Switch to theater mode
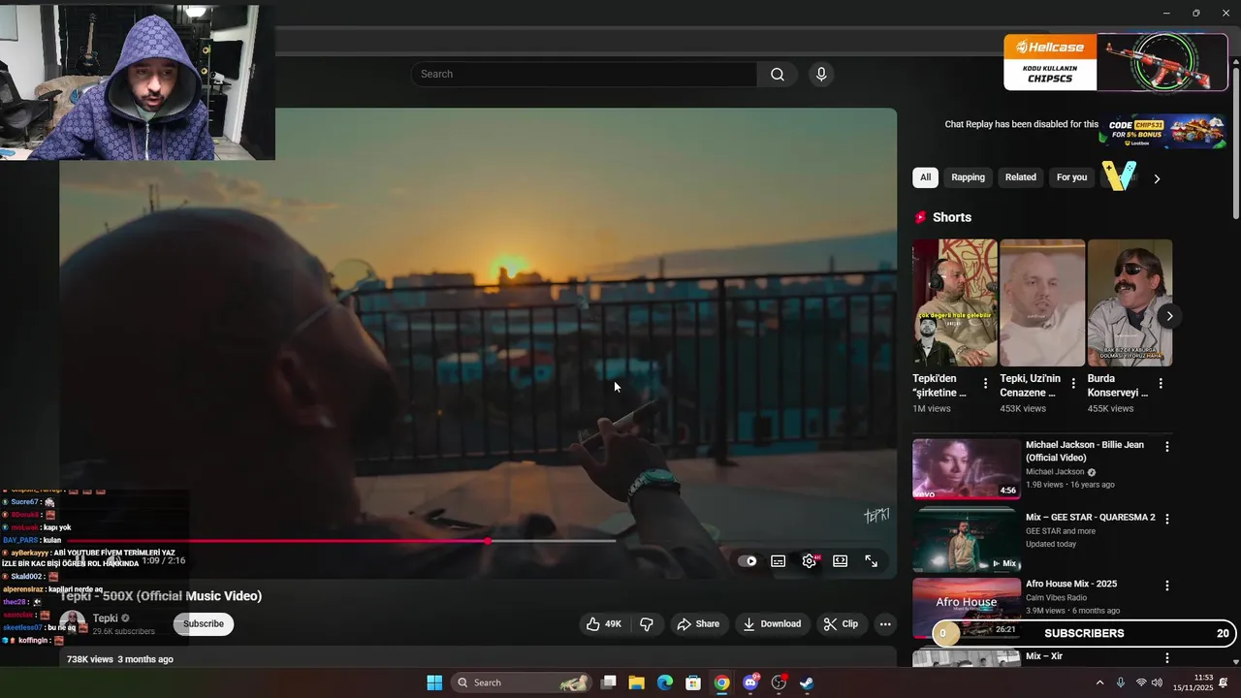This screenshot has width=1241, height=698. [x=841, y=561]
